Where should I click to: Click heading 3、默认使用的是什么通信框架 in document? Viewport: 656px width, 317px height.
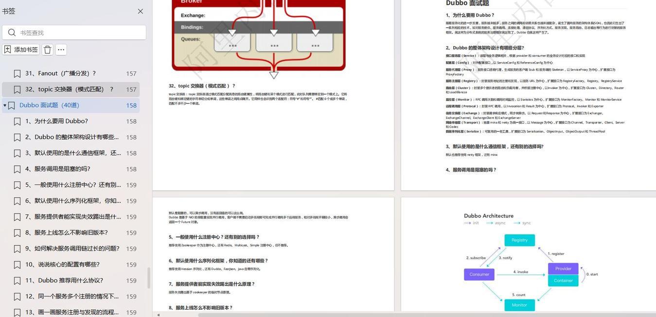pos(495,147)
